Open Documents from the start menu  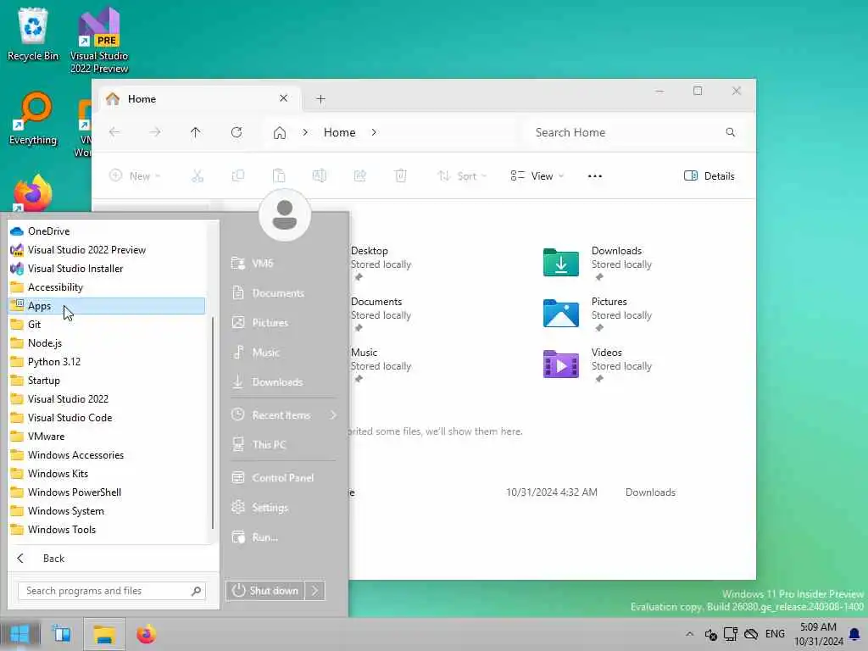click(283, 292)
